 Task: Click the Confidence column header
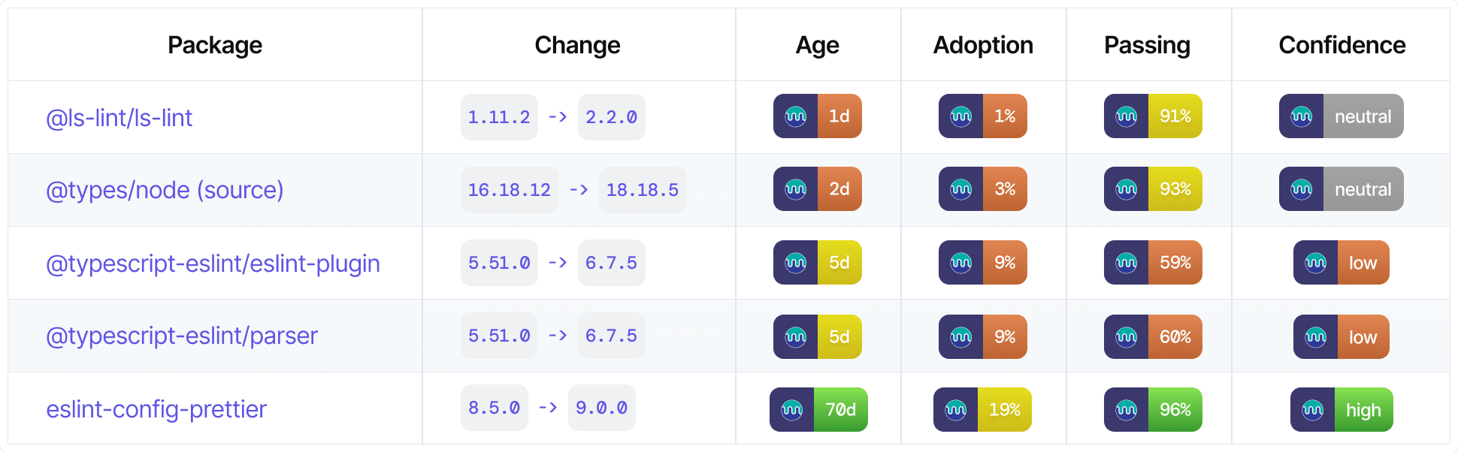click(x=1342, y=44)
